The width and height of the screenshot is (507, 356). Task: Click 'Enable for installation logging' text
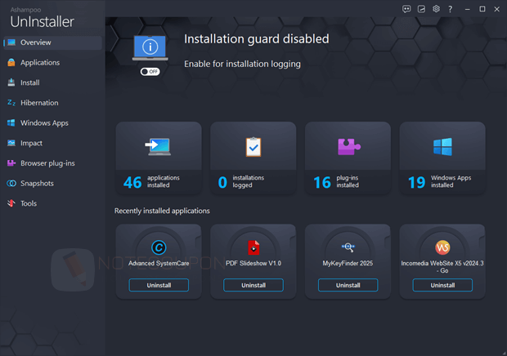click(242, 64)
